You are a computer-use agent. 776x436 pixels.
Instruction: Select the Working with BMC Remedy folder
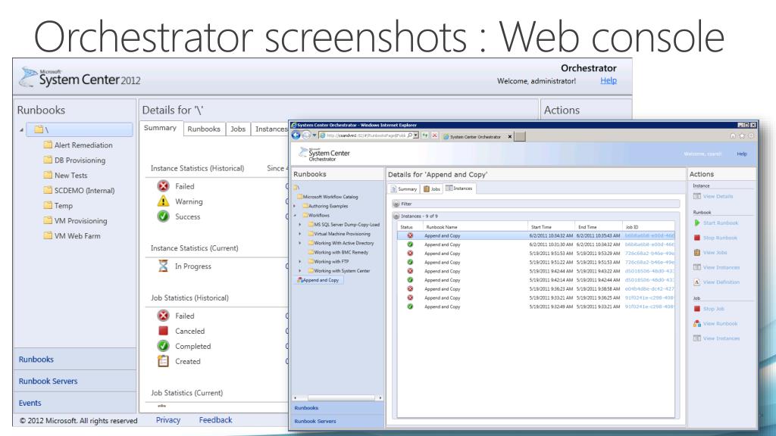338,252
